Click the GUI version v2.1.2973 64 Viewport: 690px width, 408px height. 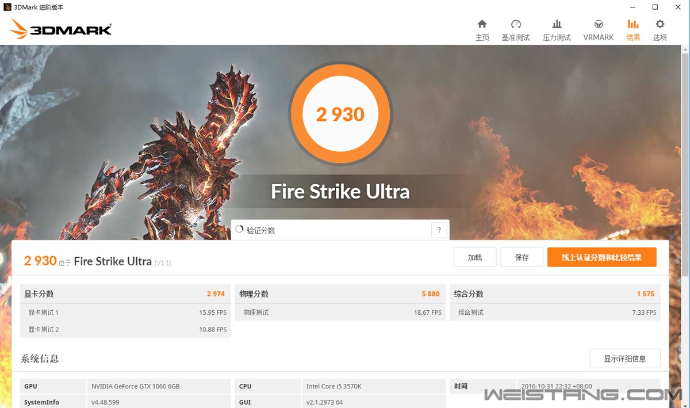[324, 402]
